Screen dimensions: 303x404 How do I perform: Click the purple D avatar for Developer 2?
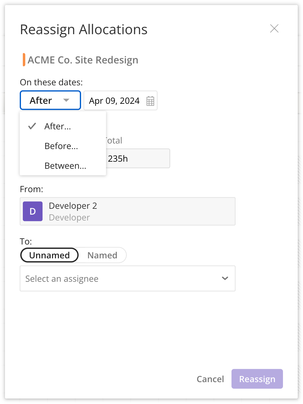pos(33,212)
